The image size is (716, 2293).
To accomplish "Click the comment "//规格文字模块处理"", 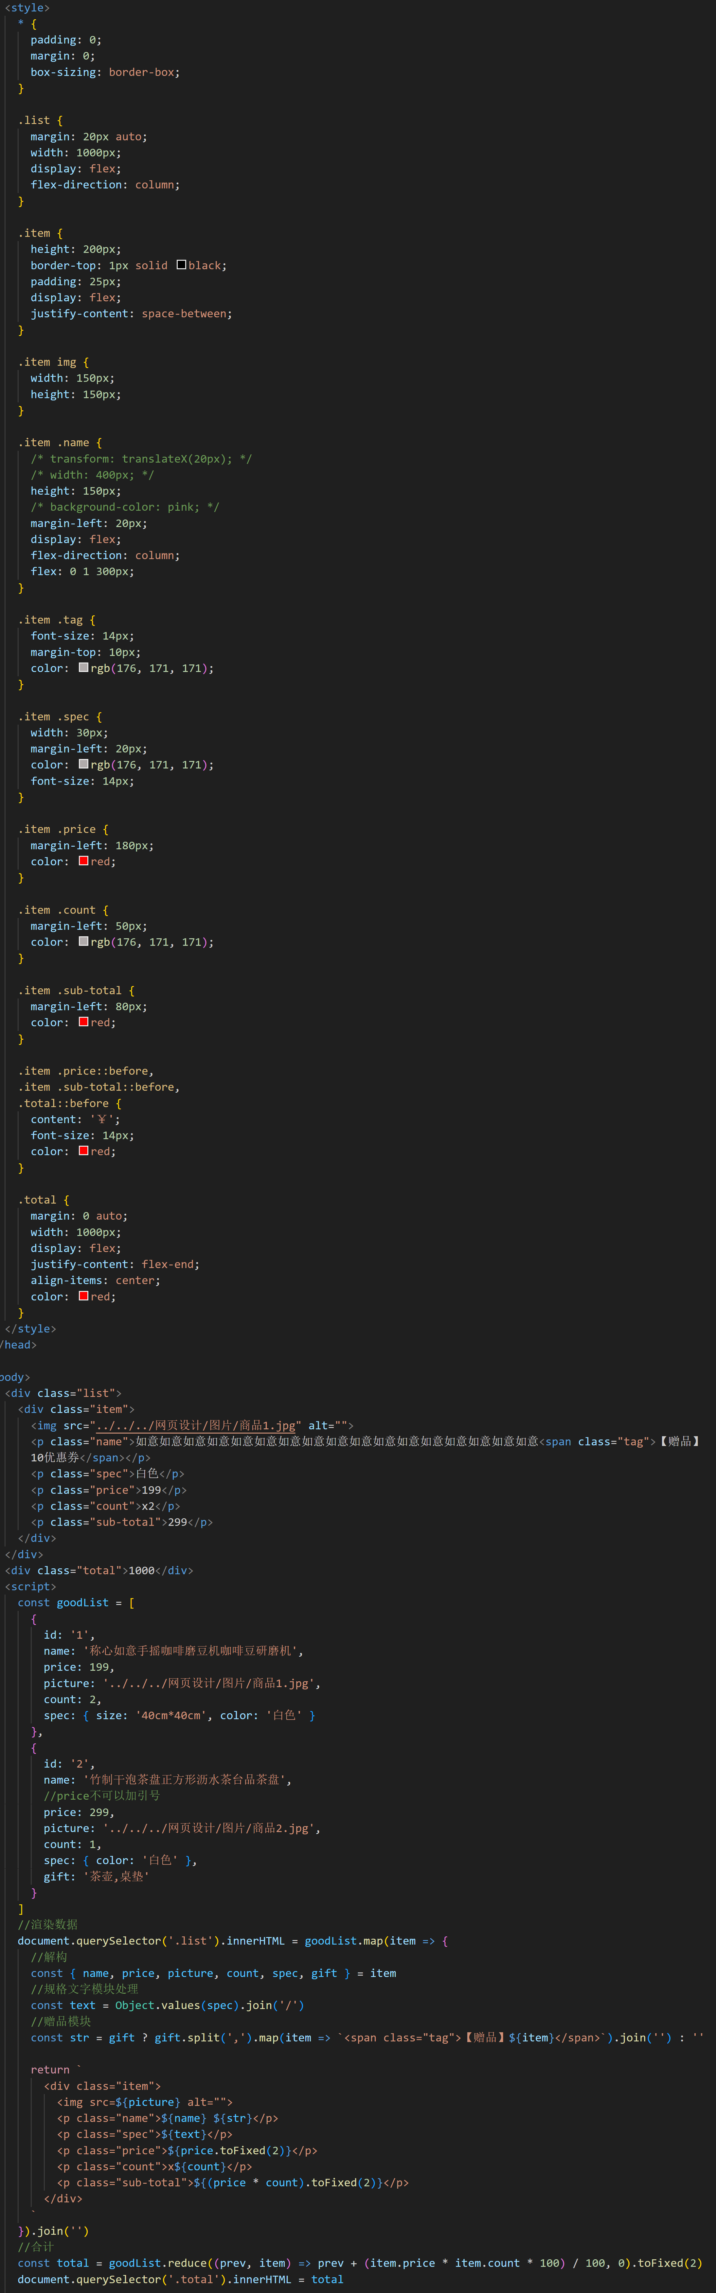I will pos(85,1989).
